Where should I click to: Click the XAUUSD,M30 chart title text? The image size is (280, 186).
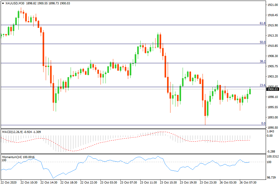(x=15, y=3)
